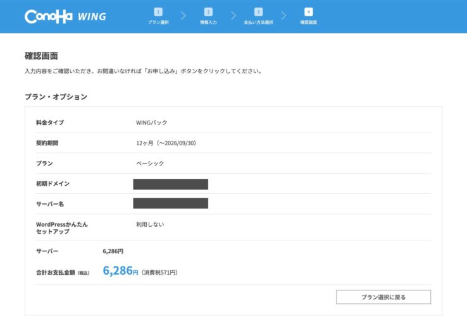The width and height of the screenshot is (467, 331).
Task: Select the 支払い方法選択 step label
Action: coord(258,22)
